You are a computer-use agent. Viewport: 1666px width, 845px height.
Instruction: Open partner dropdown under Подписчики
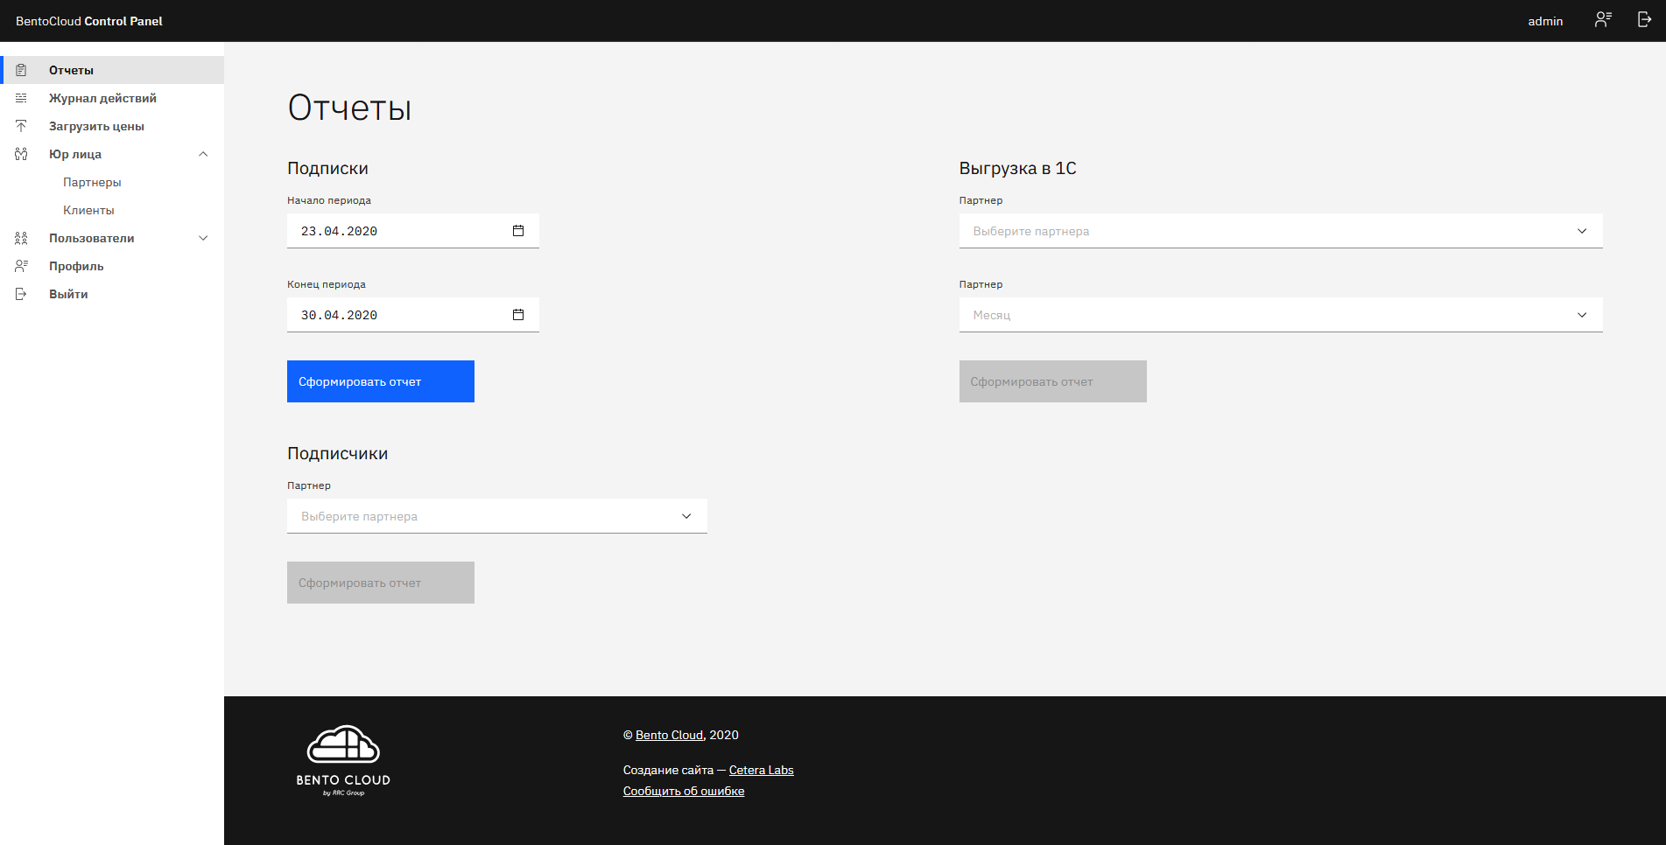click(x=496, y=516)
